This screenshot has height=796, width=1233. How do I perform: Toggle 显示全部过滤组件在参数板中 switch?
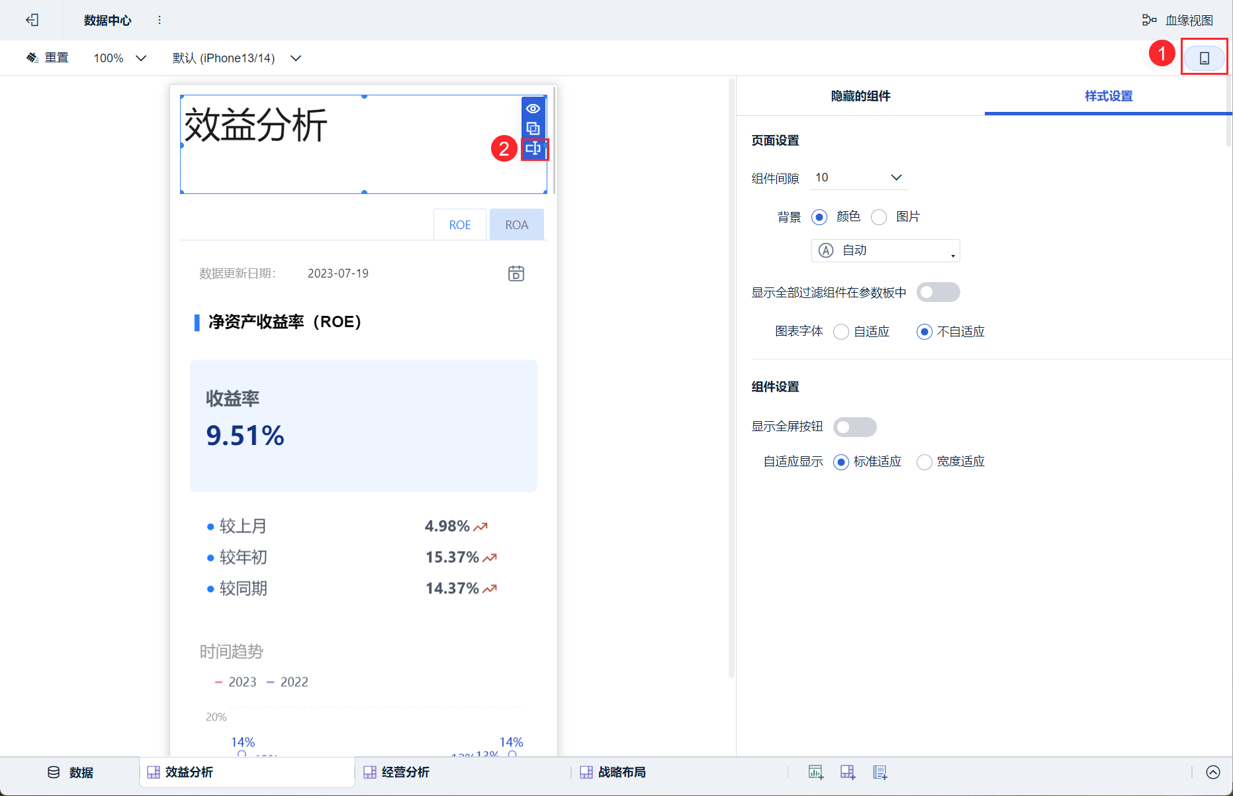(938, 292)
